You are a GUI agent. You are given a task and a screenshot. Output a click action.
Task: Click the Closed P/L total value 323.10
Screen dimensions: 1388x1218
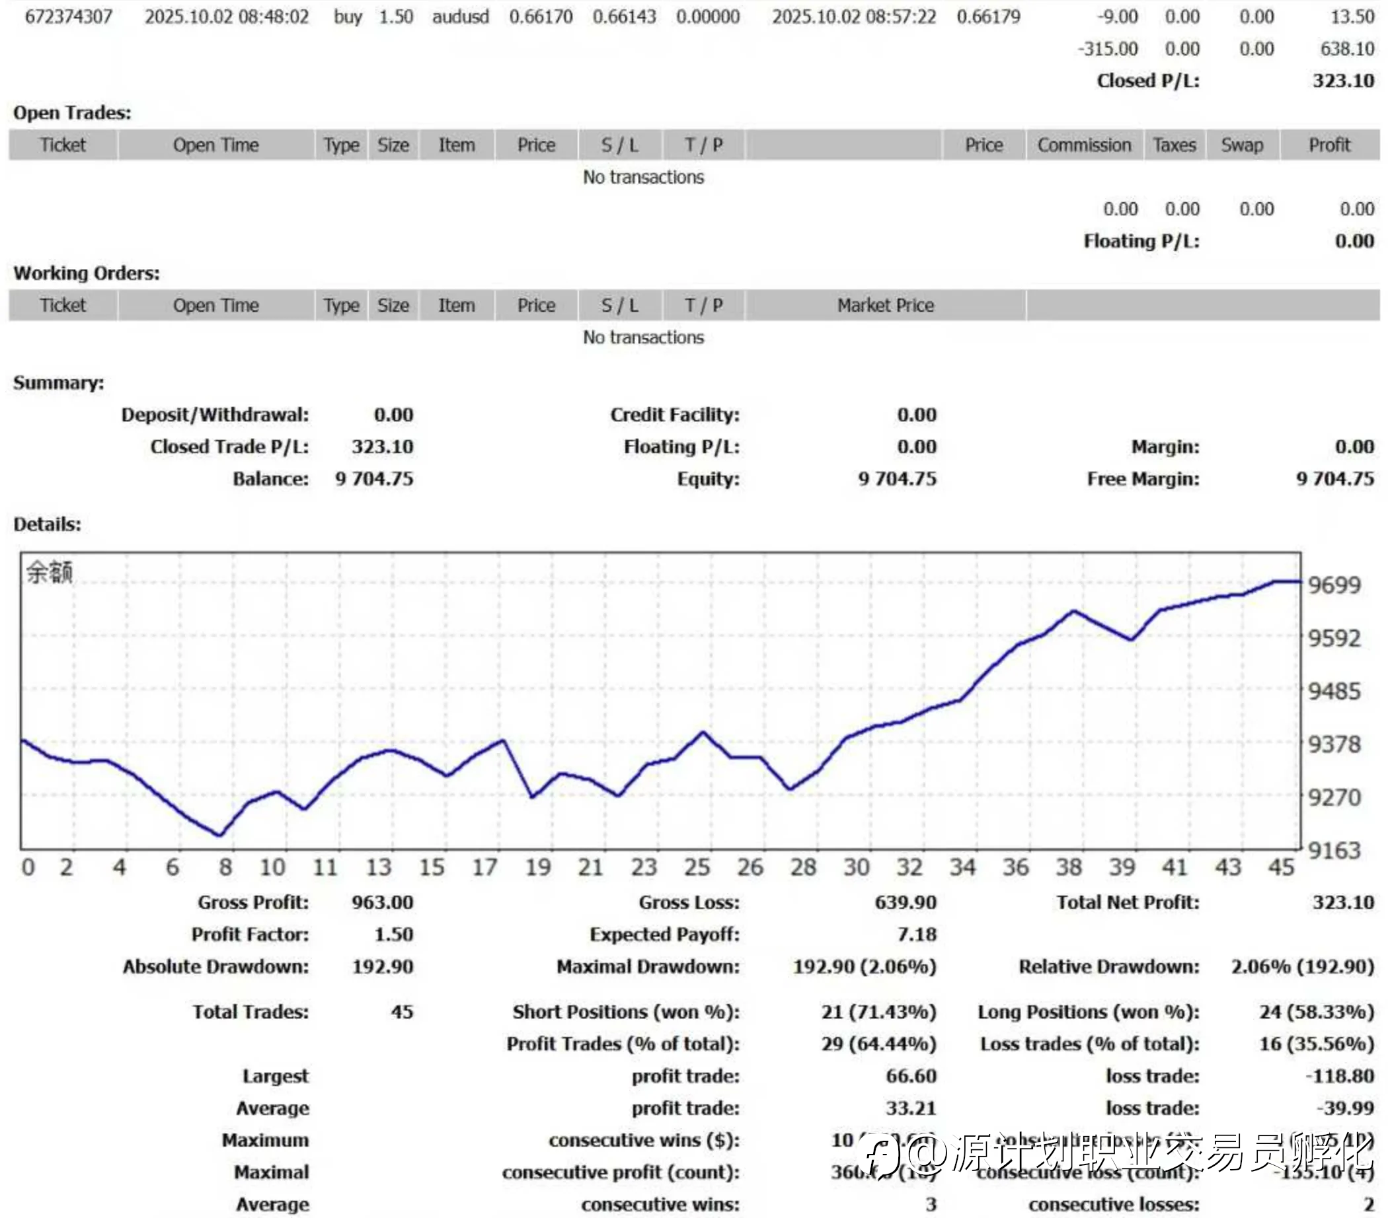pos(1342,81)
